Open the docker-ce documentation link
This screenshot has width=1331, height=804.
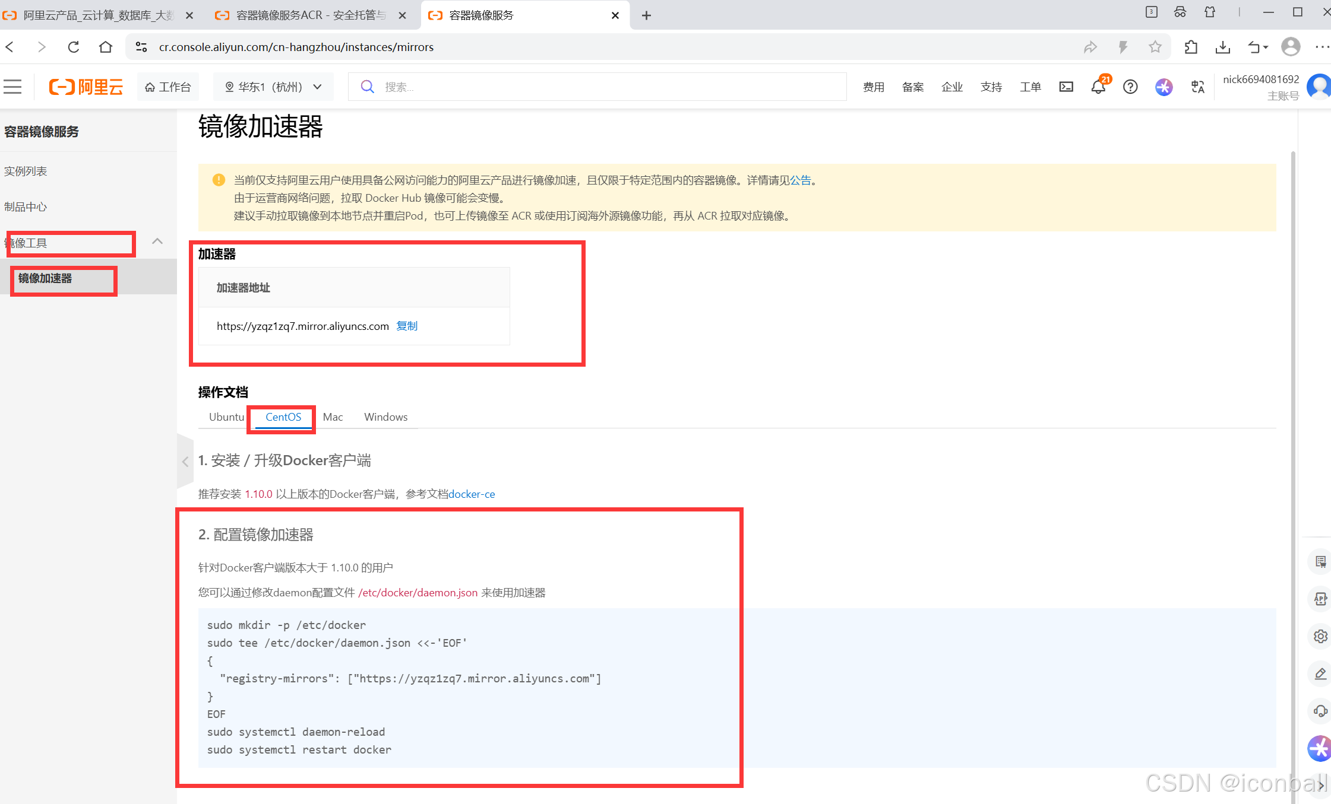472,494
